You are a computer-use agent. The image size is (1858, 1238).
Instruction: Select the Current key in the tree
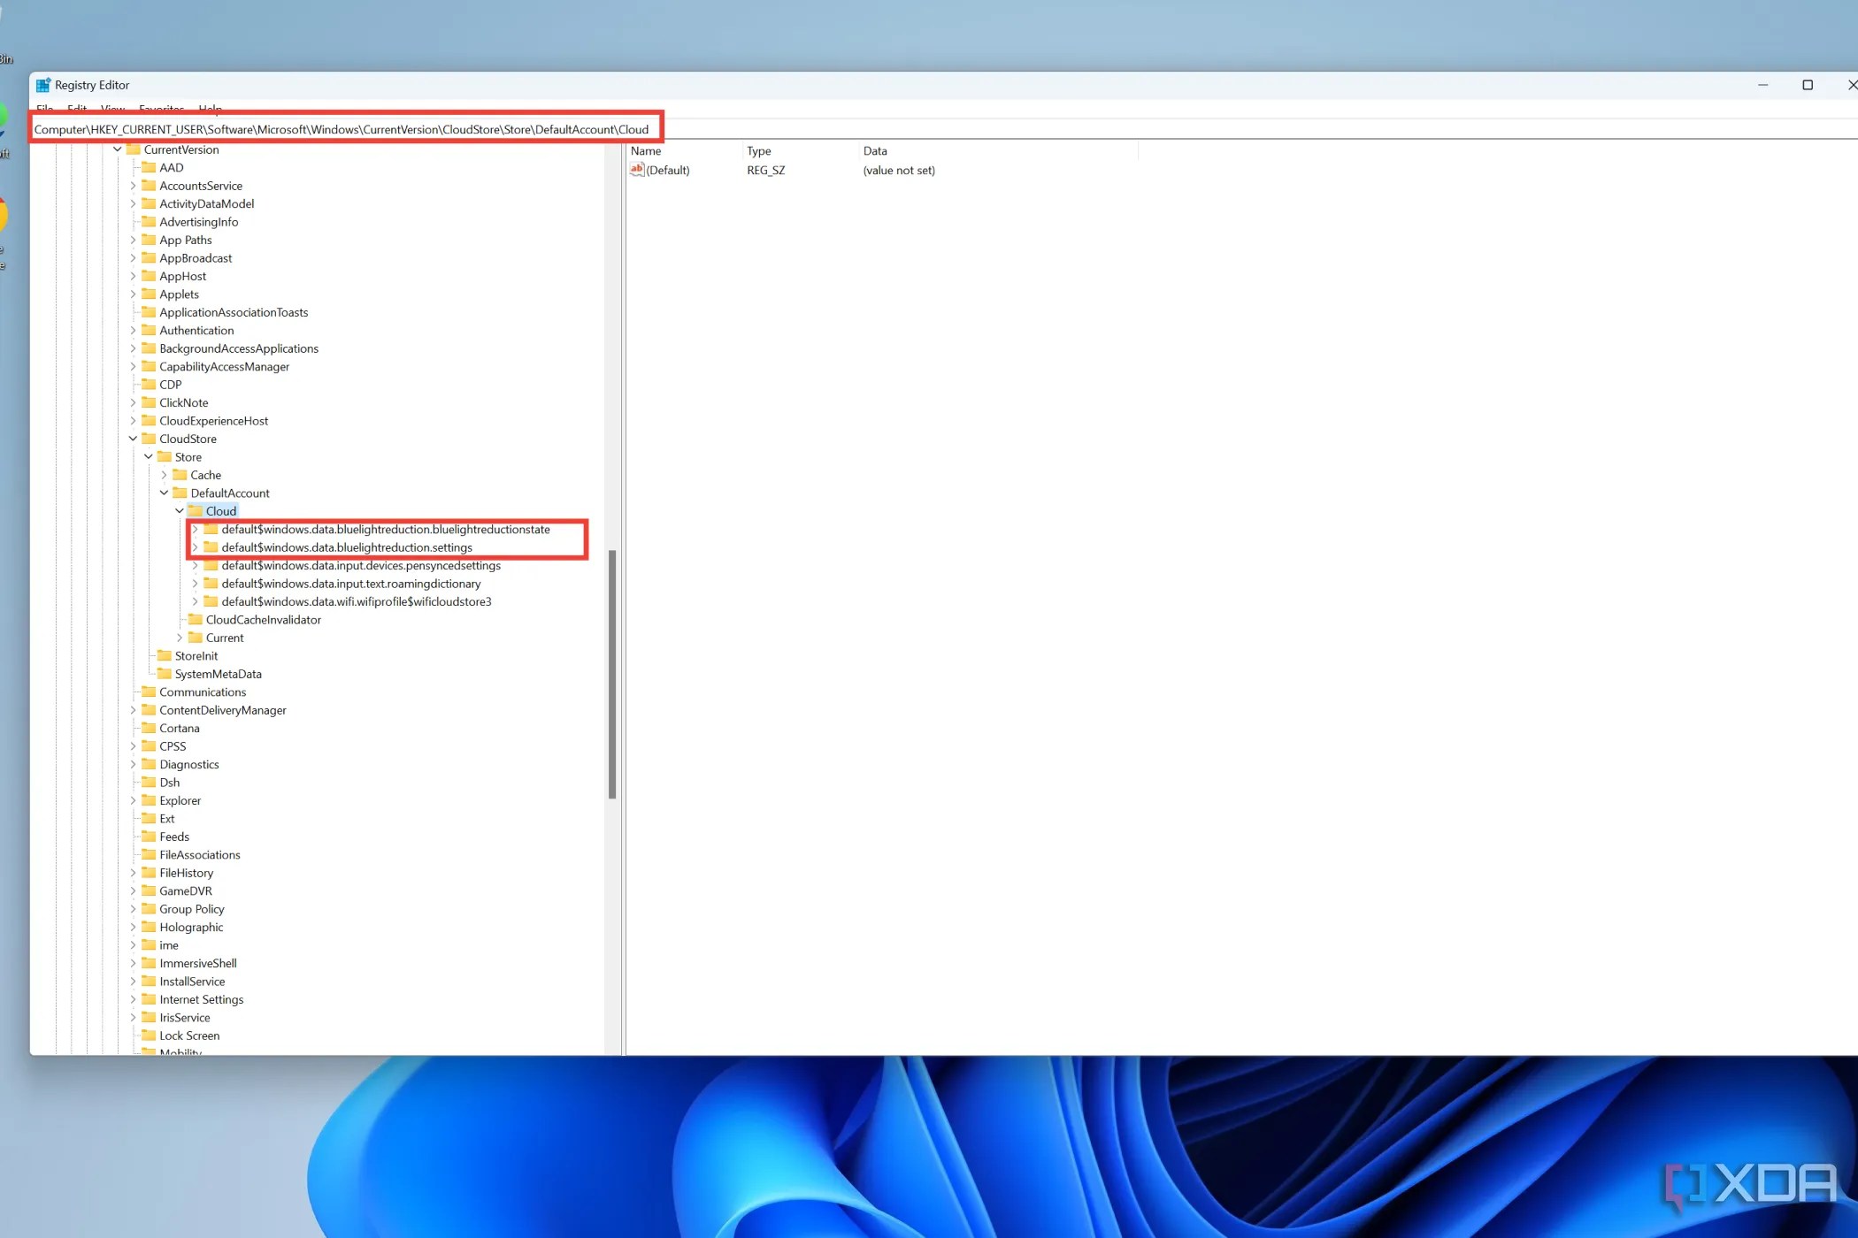(224, 637)
